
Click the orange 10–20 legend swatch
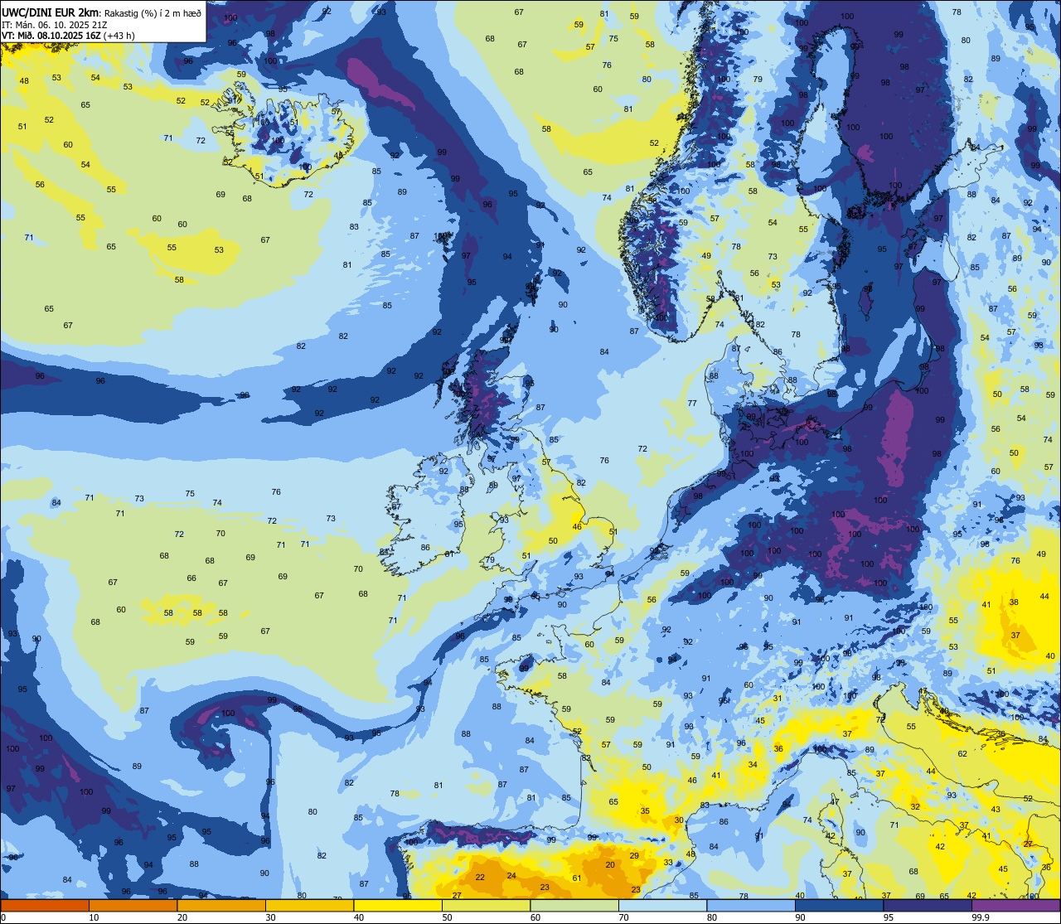133,905
